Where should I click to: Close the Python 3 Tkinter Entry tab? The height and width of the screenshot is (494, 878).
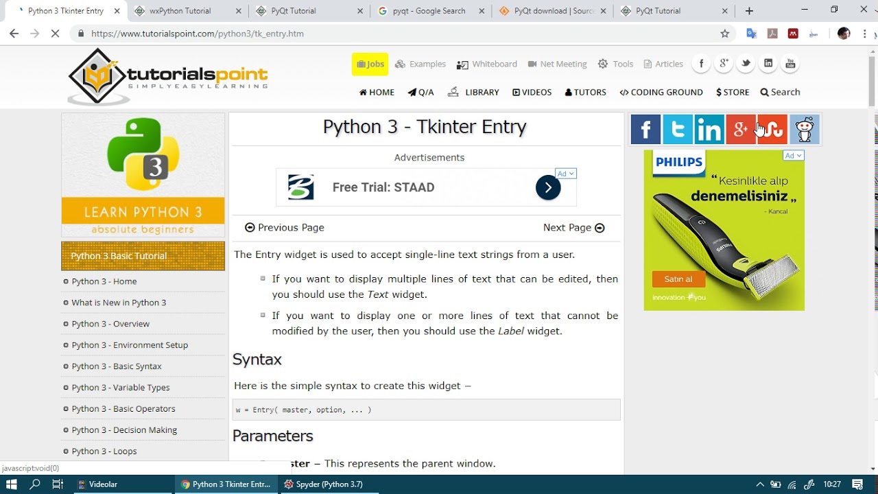[116, 11]
